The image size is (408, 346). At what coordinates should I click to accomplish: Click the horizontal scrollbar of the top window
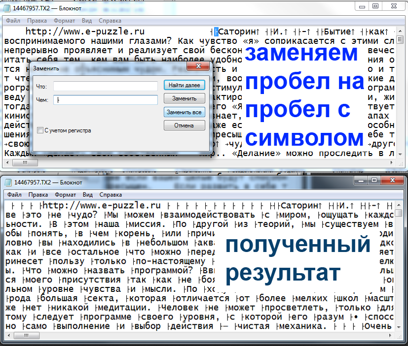click(25, 162)
